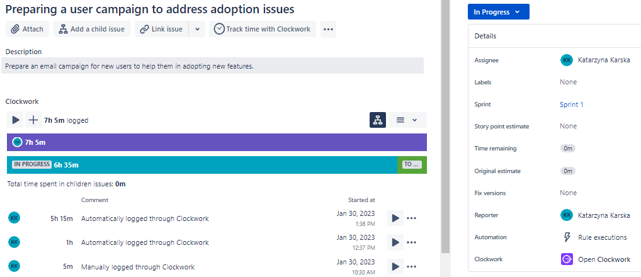Open the more actions ellipsis in toolbar
The width and height of the screenshot is (641, 277).
[x=328, y=29]
